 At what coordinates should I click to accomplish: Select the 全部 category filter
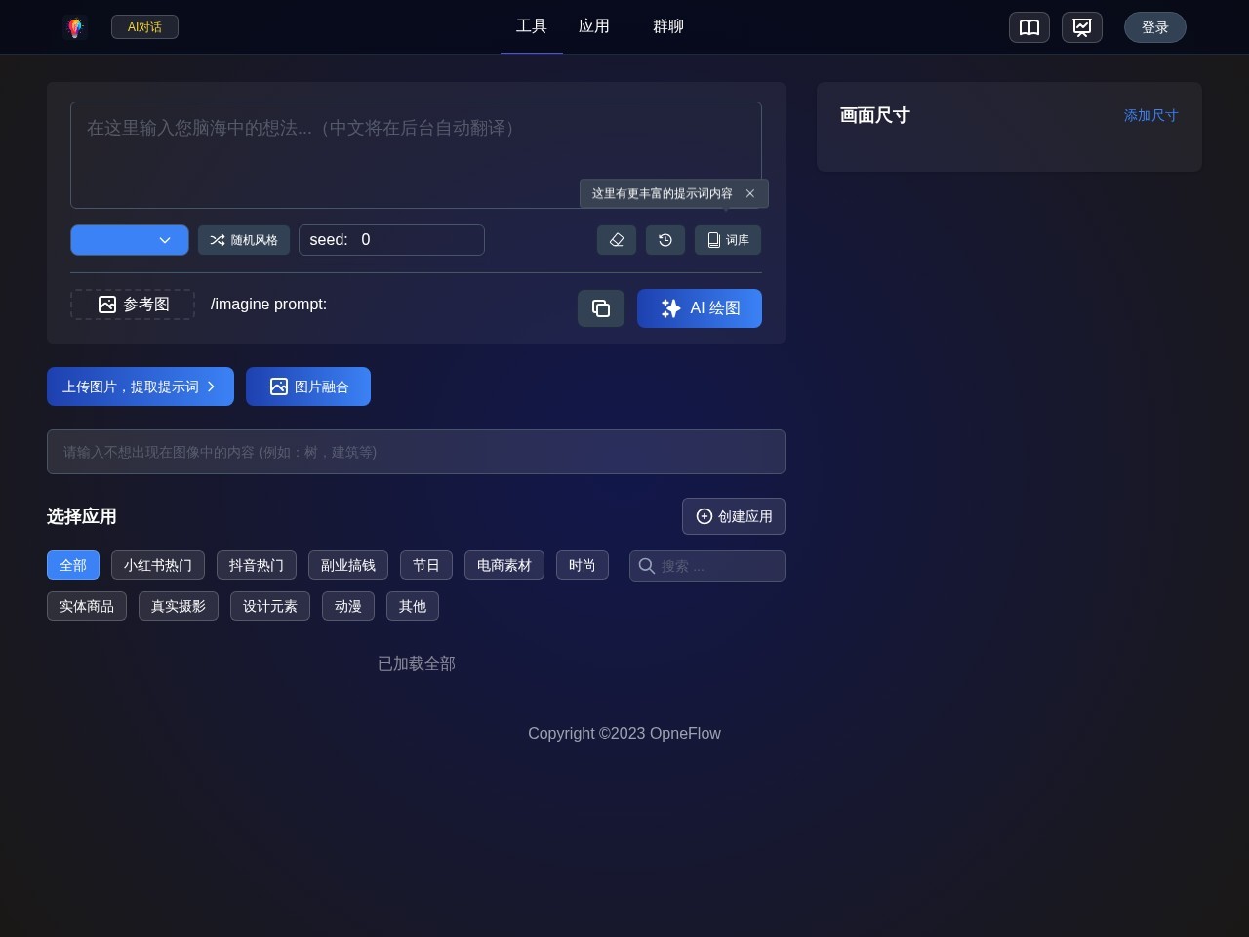point(72,565)
